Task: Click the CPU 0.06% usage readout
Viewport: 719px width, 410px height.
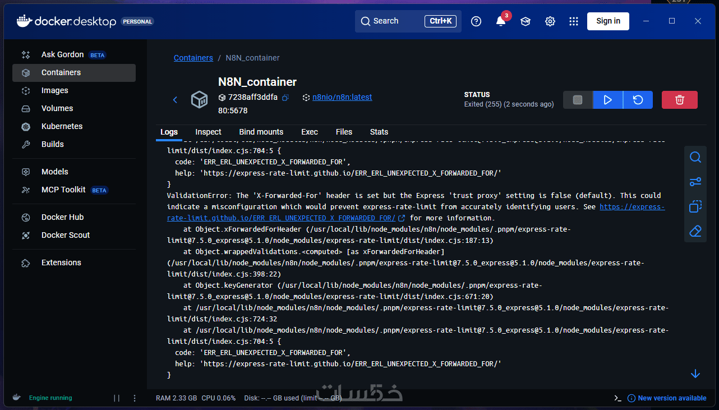Action: point(219,398)
